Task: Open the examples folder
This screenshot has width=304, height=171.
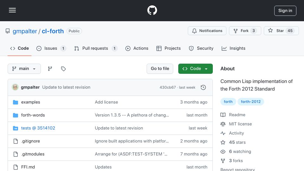Action: pos(31,102)
